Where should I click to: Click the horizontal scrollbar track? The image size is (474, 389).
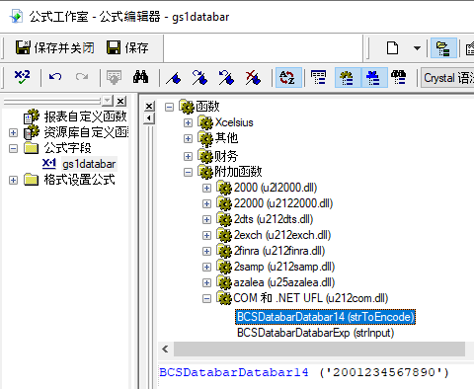319,350
